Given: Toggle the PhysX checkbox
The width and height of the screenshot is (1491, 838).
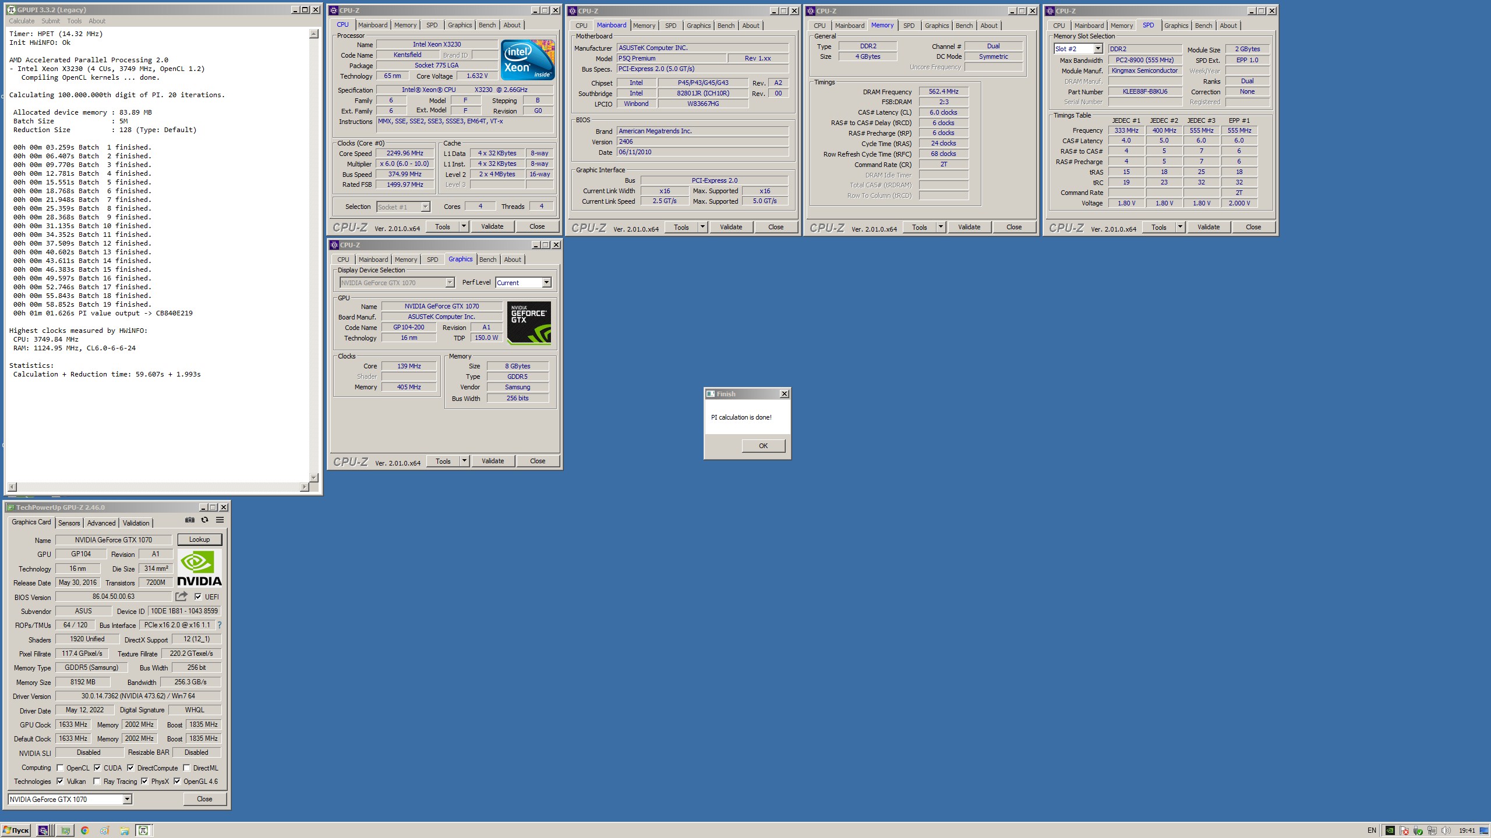Looking at the screenshot, I should tap(144, 781).
